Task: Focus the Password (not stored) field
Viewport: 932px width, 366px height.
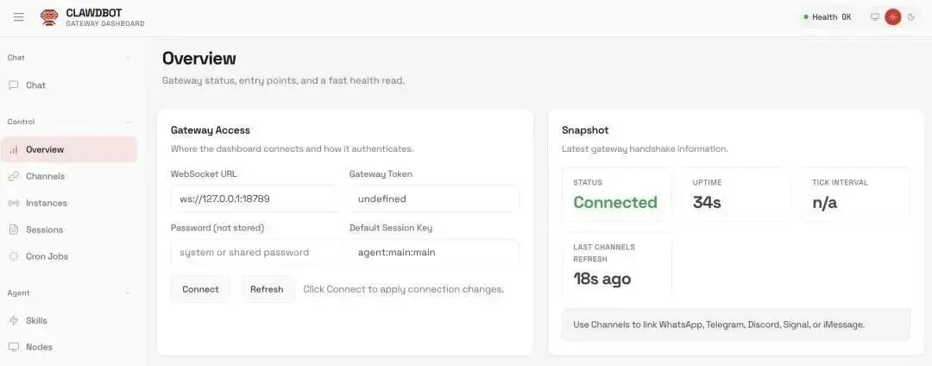Action: coord(254,252)
